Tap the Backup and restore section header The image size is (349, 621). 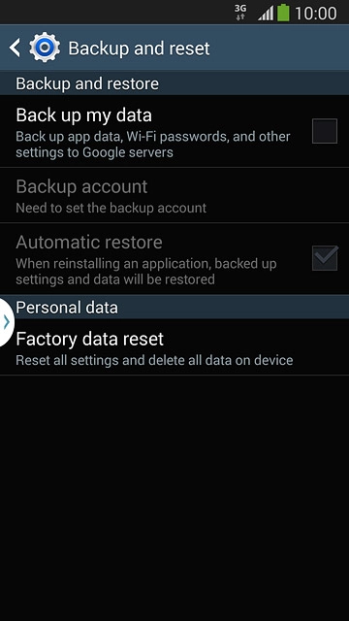tap(174, 83)
